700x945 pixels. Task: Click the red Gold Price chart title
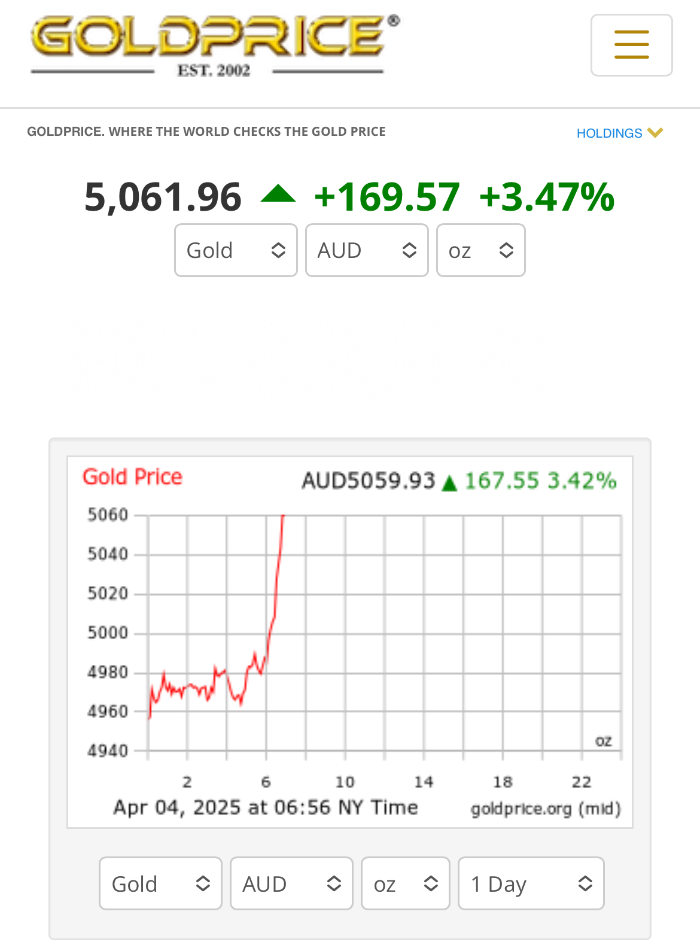[x=132, y=477]
